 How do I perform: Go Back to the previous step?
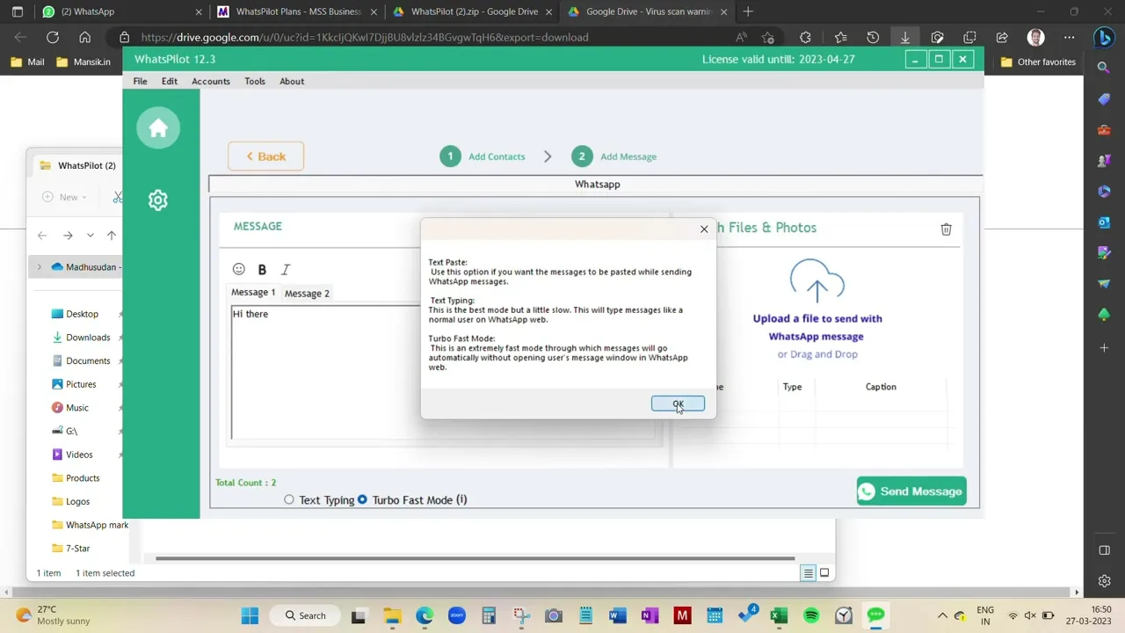[x=265, y=156]
